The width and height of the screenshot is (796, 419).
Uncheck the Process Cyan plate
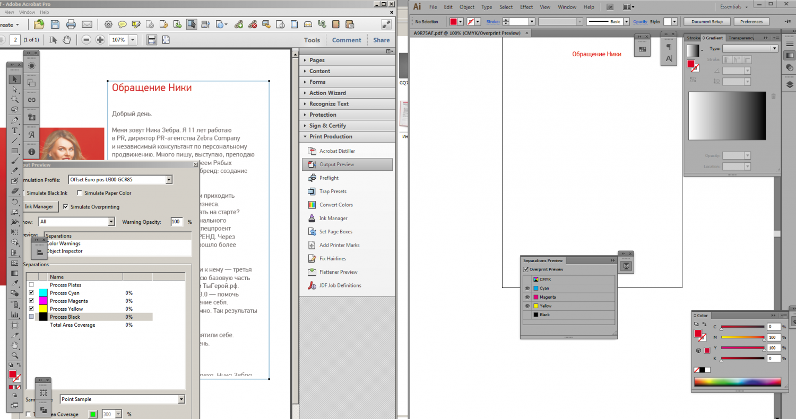[x=31, y=293]
